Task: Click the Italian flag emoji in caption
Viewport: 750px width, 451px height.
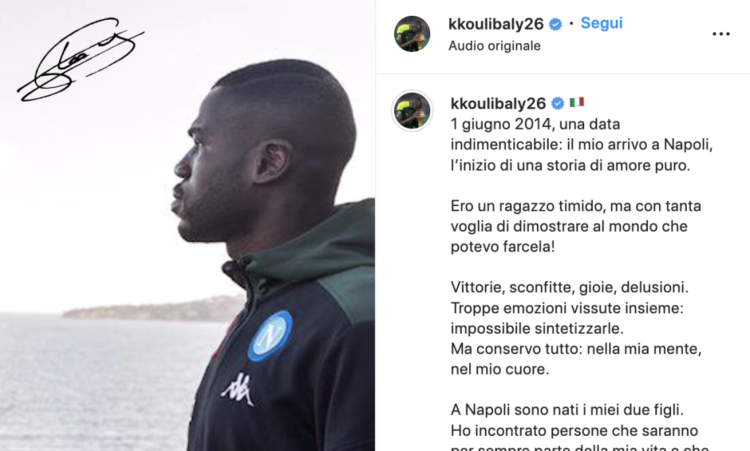Action: point(577,102)
